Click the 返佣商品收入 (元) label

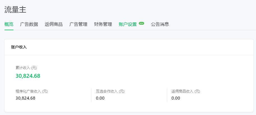pyautogui.click(x=186, y=91)
